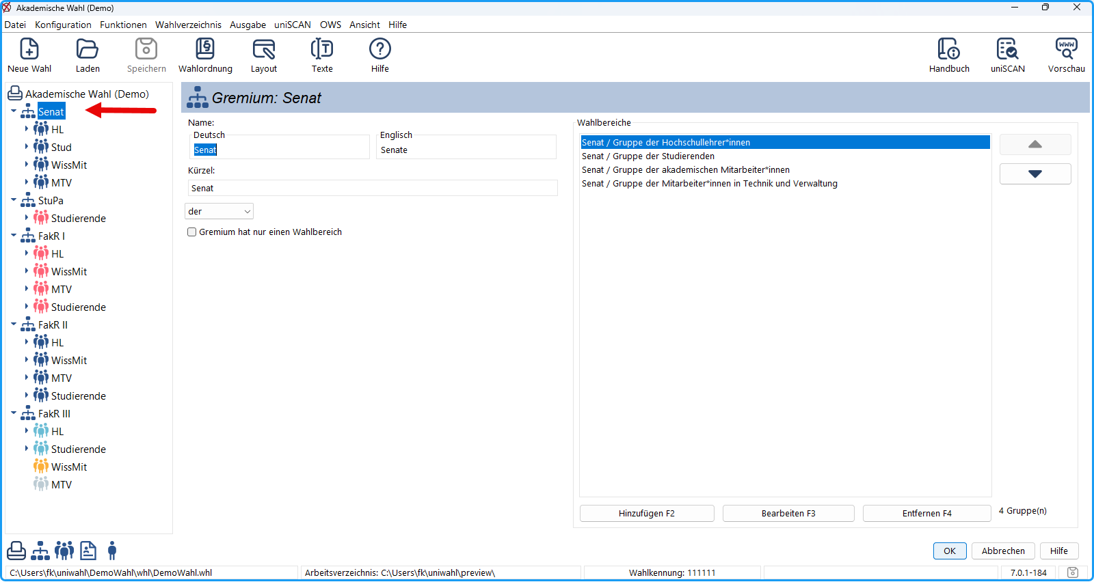Enable 'Gremium hat nur einen Wahlbereich' checkbox
This screenshot has width=1094, height=582.
[192, 232]
